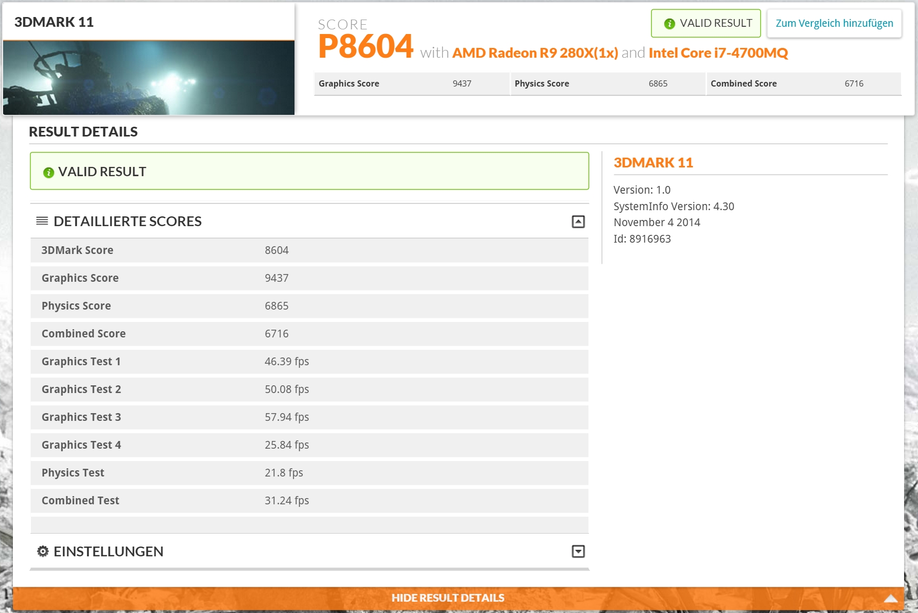
Task: Click the large VALID RESULT banner
Action: point(309,171)
